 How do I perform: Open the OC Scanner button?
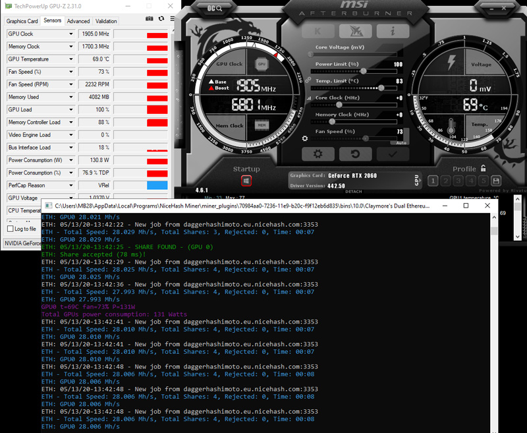(215, 8)
